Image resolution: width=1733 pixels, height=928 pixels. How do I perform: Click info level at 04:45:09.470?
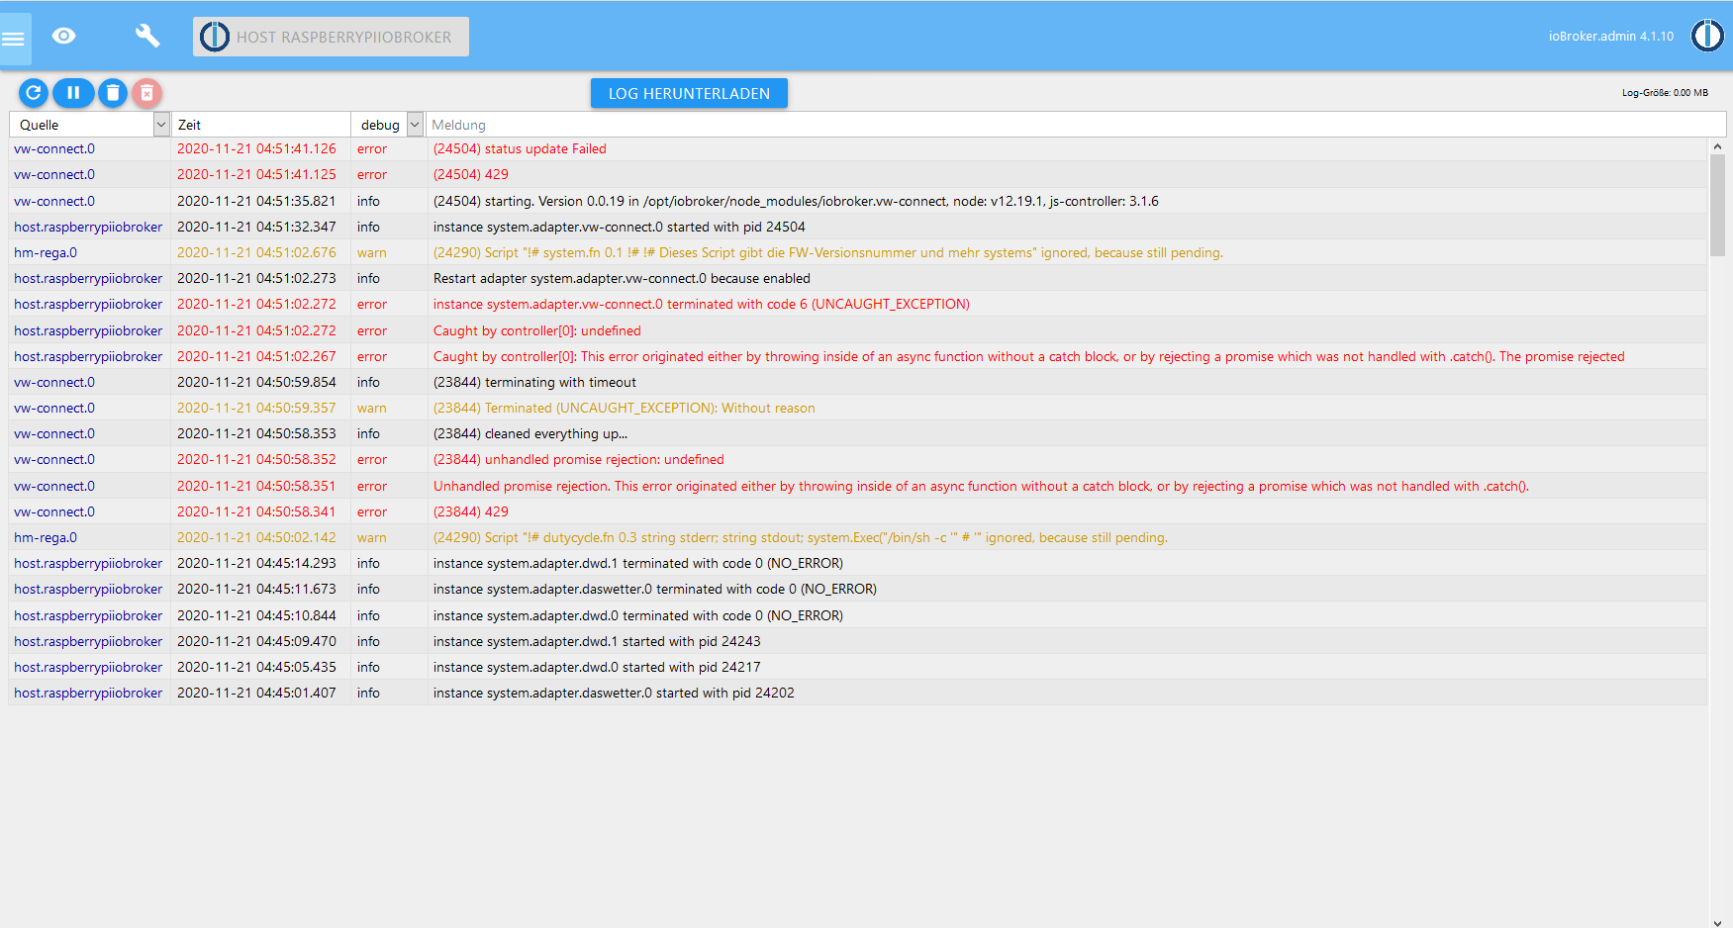point(368,641)
